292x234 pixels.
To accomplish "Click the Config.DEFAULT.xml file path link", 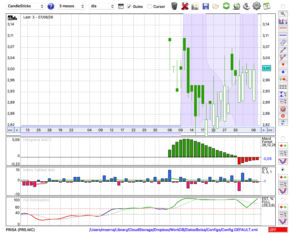I will (x=173, y=230).
